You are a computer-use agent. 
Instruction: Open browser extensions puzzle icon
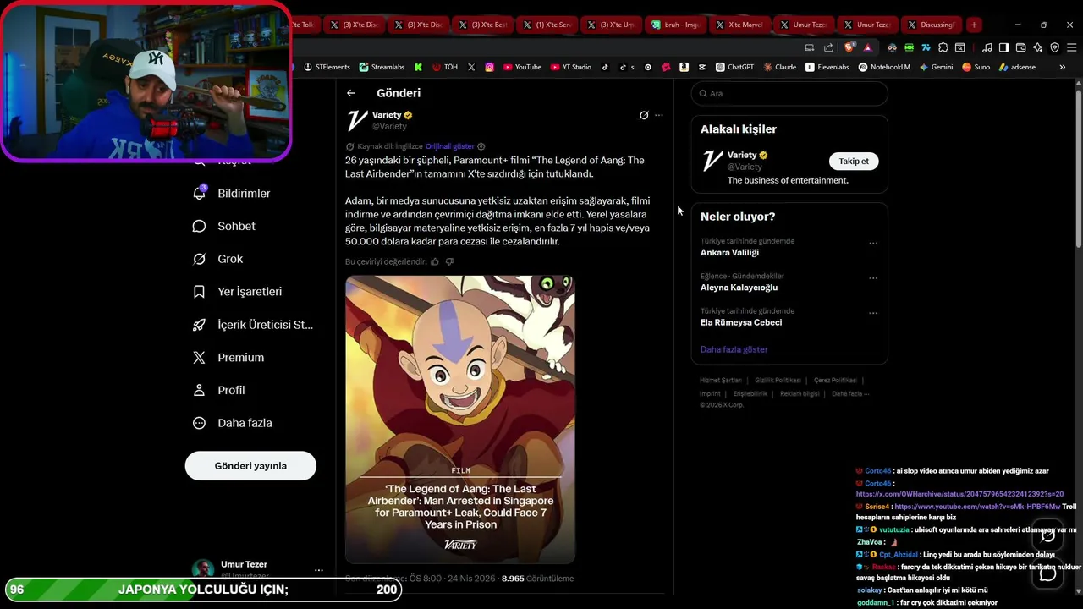tap(943, 47)
